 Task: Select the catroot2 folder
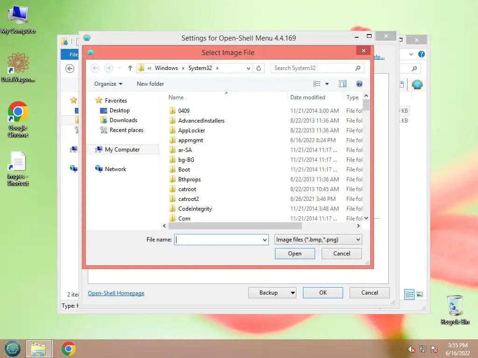click(x=189, y=199)
